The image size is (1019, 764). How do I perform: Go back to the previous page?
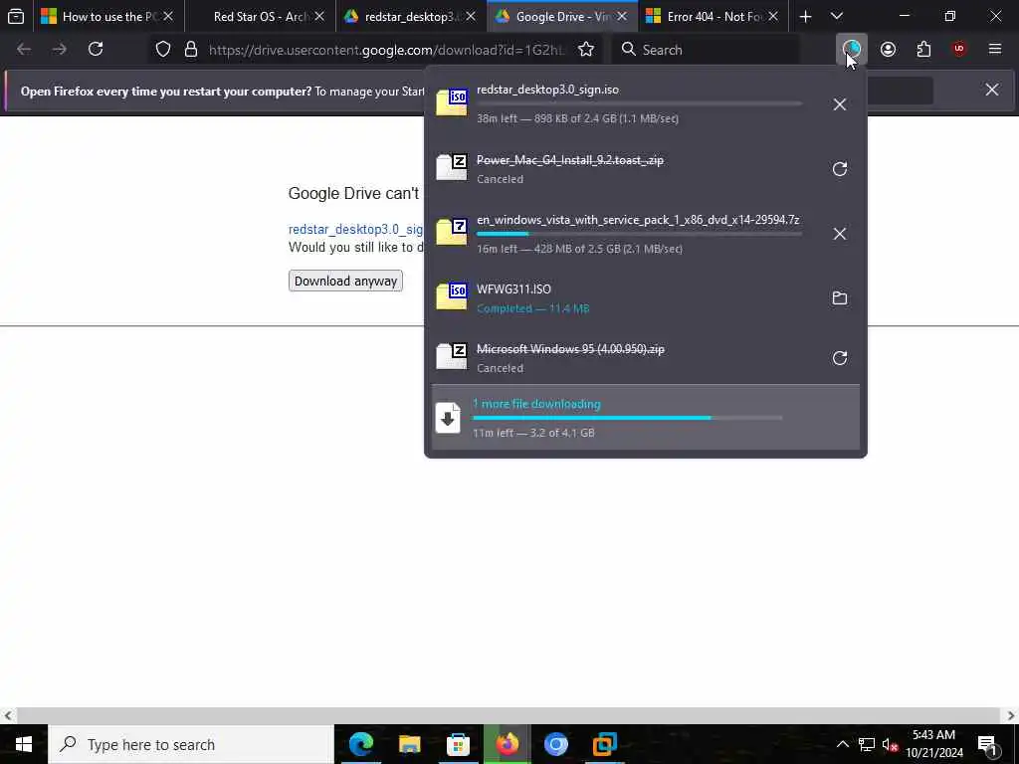(x=24, y=49)
